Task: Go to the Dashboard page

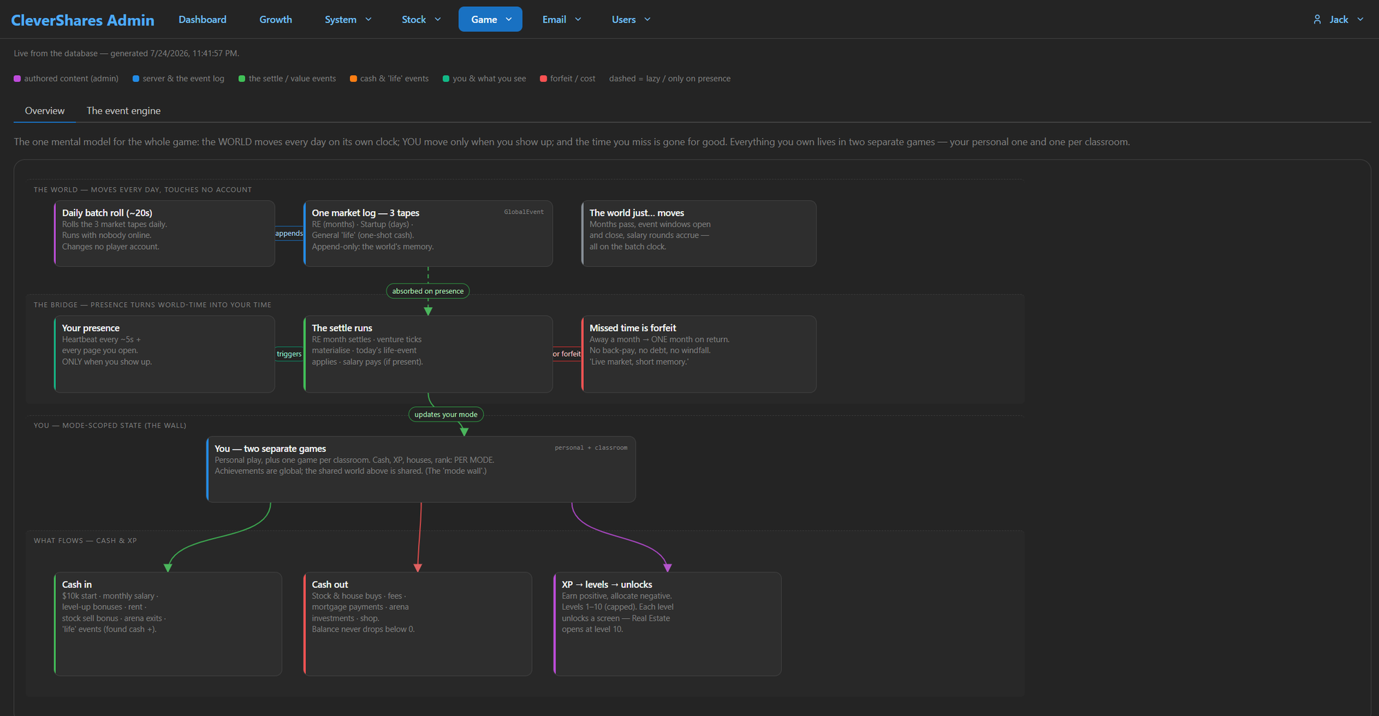Action: (202, 19)
